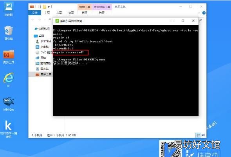Click Explorer quick-access folder icon in title bar

point(32,7)
